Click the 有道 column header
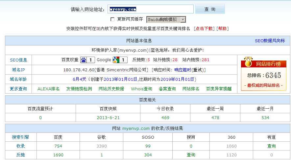This screenshot has width=291, height=160. click(x=271, y=137)
